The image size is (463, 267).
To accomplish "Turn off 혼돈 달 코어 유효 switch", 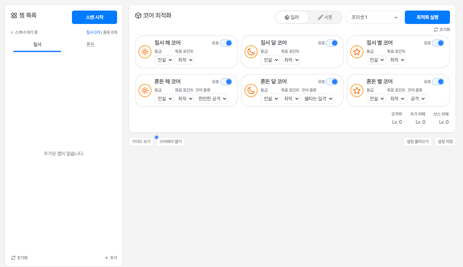I will point(332,82).
